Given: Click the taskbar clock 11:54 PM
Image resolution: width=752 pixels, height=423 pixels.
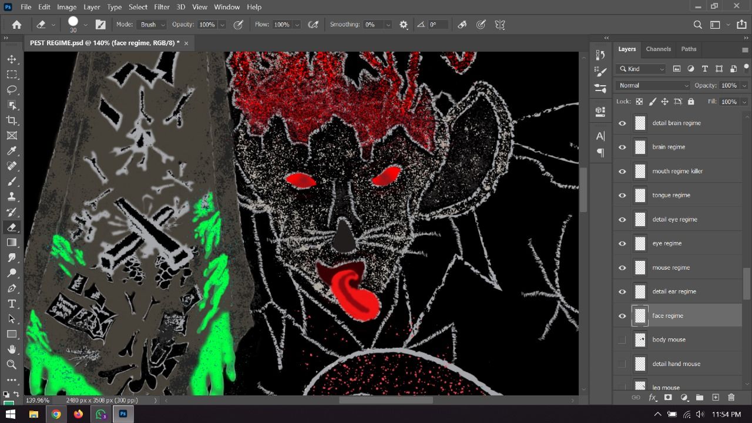Looking at the screenshot, I should tap(726, 414).
